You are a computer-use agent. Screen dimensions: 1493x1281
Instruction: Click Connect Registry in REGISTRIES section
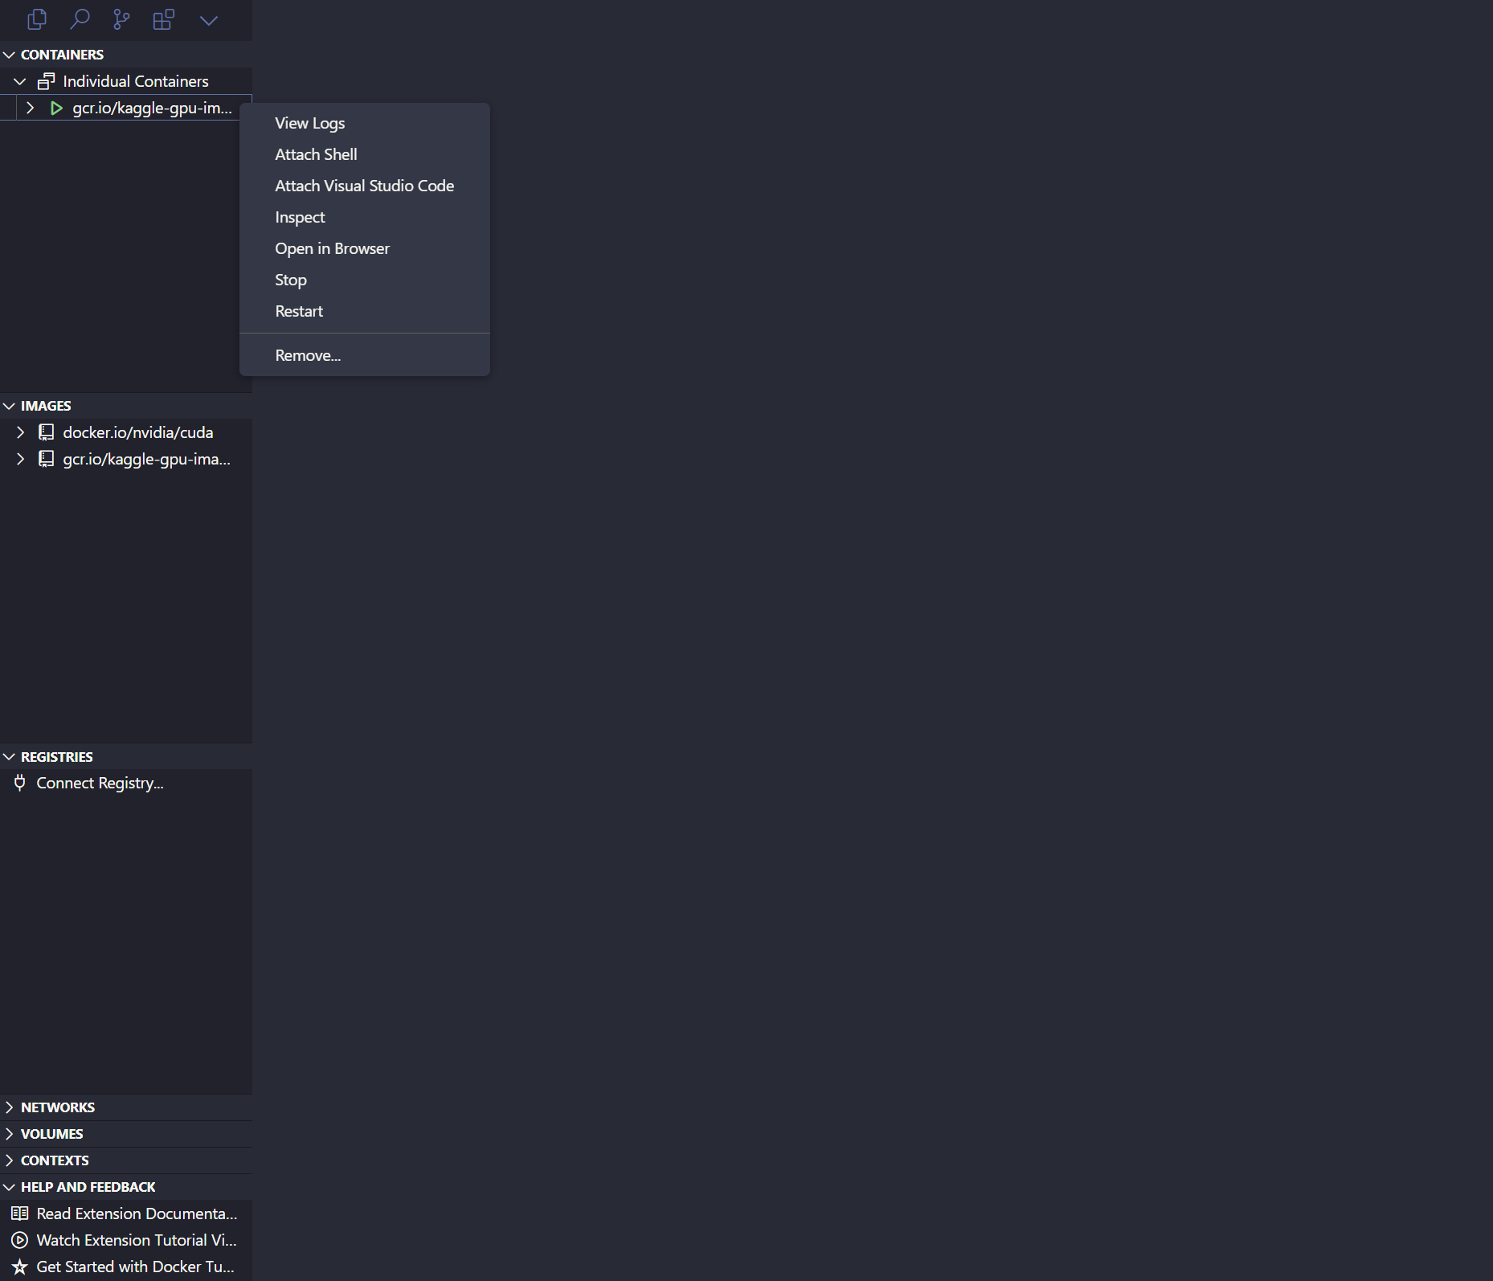[98, 782]
